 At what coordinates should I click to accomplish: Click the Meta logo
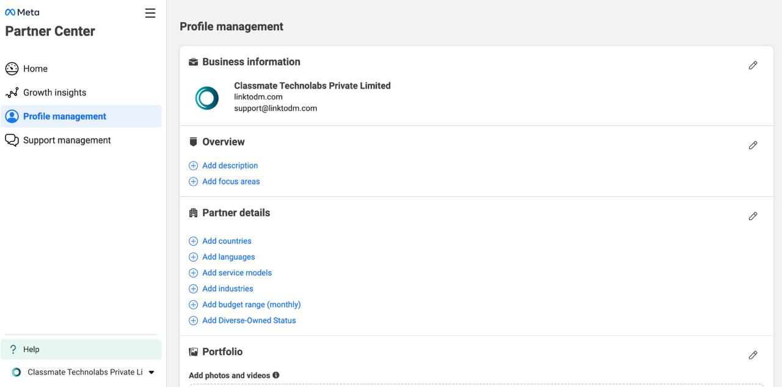coord(21,11)
